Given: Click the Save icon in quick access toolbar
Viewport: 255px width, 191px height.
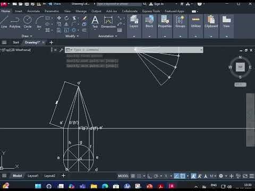Looking at the screenshot, I should [x=27, y=4].
